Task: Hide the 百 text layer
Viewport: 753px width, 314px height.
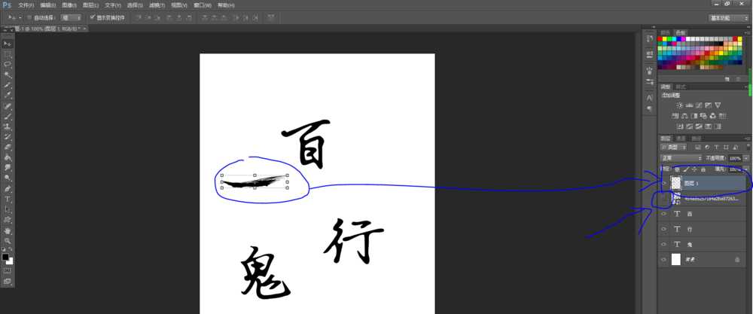Action: tap(663, 214)
